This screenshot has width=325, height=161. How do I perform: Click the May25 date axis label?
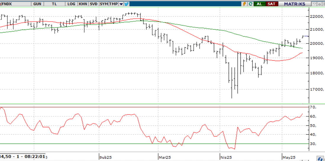pyautogui.click(x=289, y=157)
